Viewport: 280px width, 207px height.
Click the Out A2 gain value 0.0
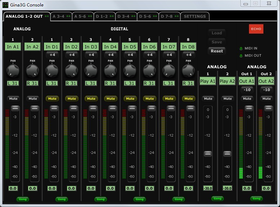(266, 188)
